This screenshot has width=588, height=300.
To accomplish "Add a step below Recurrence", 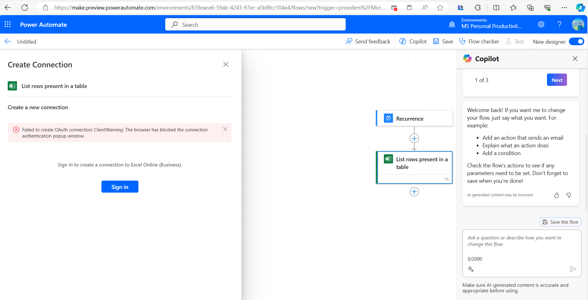I will (x=414, y=138).
